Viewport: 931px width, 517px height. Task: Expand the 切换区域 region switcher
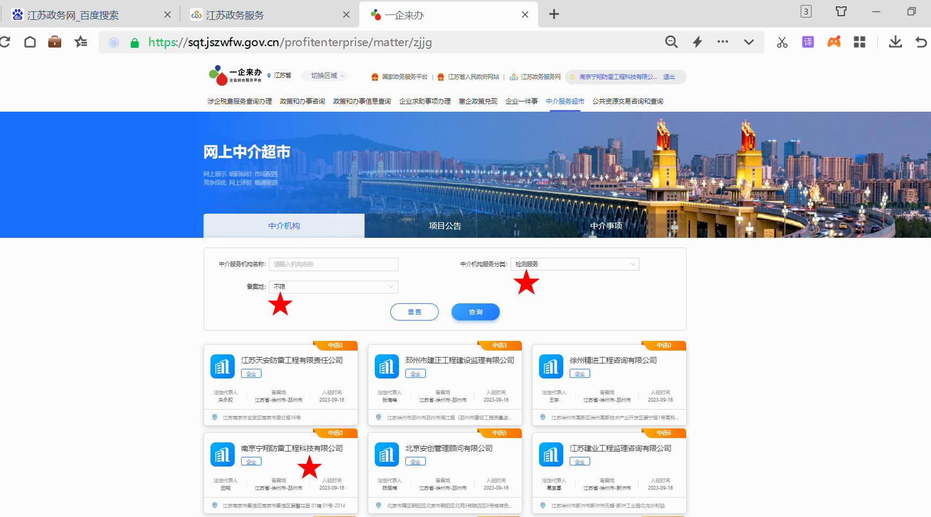coord(327,76)
